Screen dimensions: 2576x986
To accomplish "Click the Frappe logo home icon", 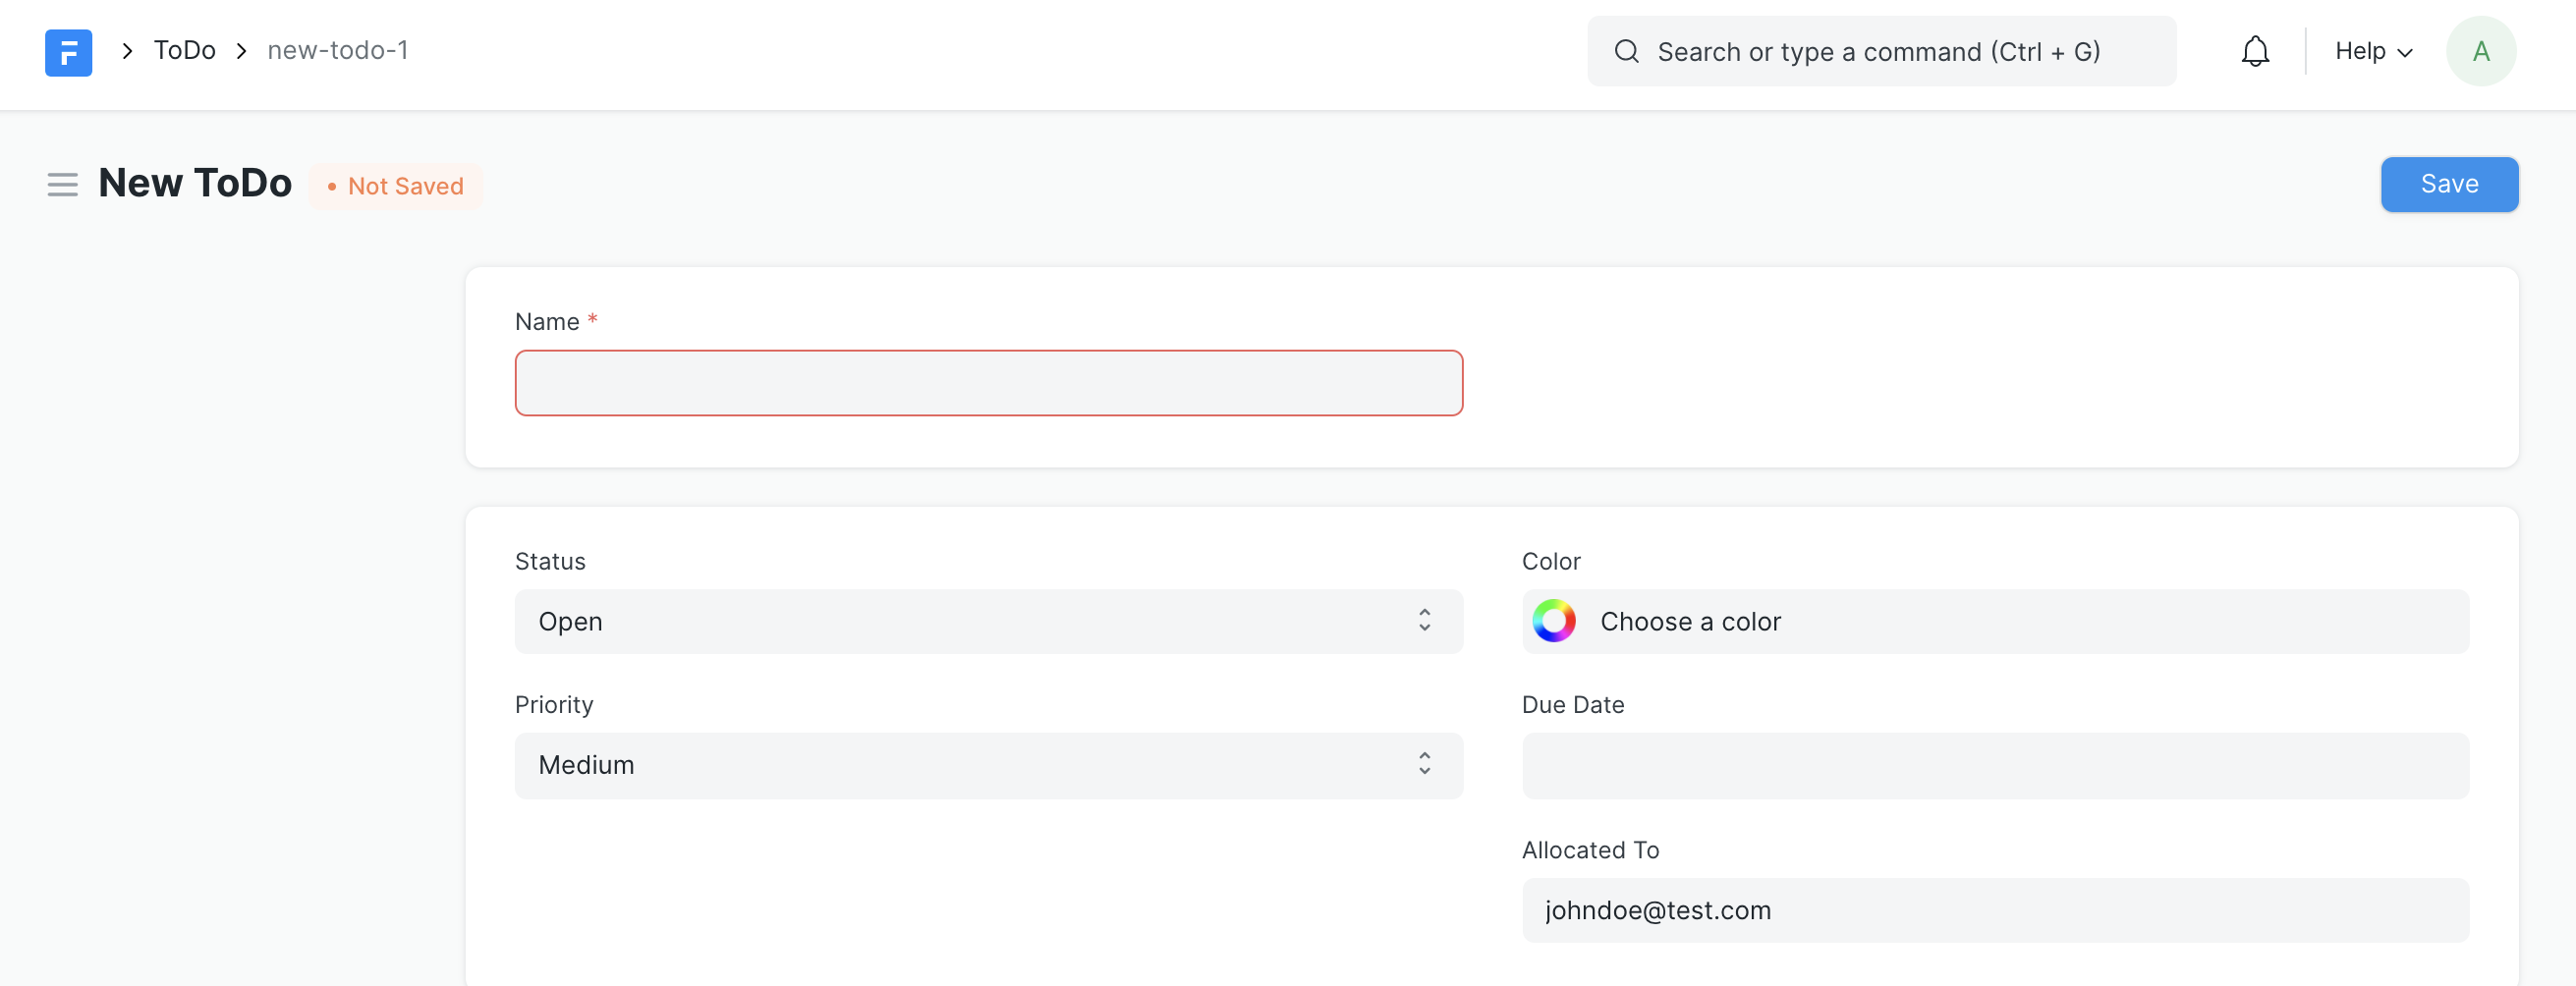I will pos(68,52).
